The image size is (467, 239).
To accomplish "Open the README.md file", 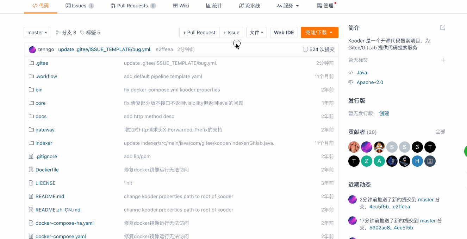I will tap(50, 197).
